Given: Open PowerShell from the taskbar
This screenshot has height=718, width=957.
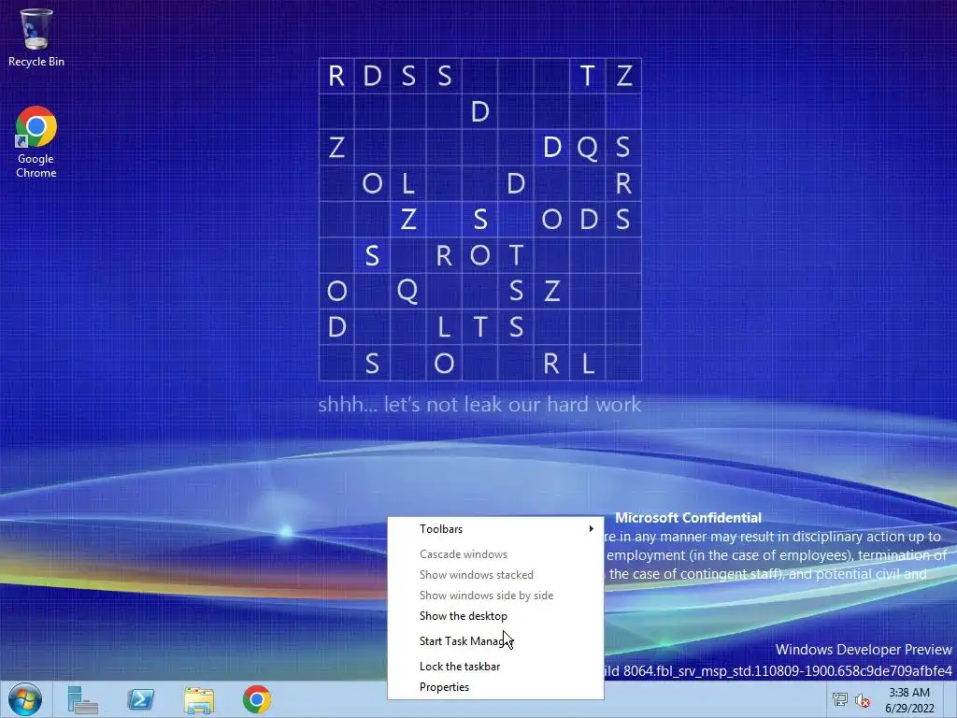Looking at the screenshot, I should pyautogui.click(x=141, y=699).
